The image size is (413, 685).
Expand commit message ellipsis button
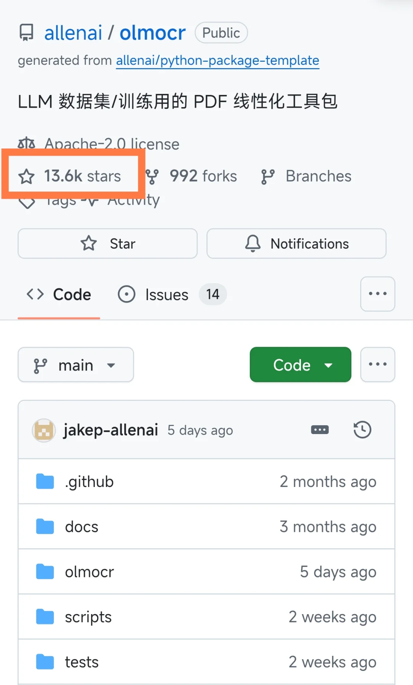tap(320, 430)
